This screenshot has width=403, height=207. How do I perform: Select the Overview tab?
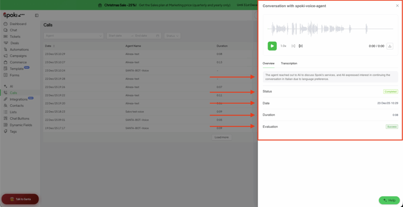268,63
